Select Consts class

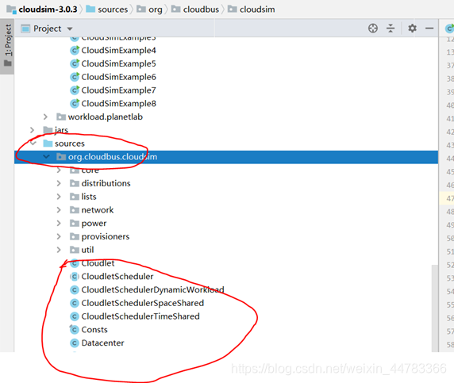(94, 330)
